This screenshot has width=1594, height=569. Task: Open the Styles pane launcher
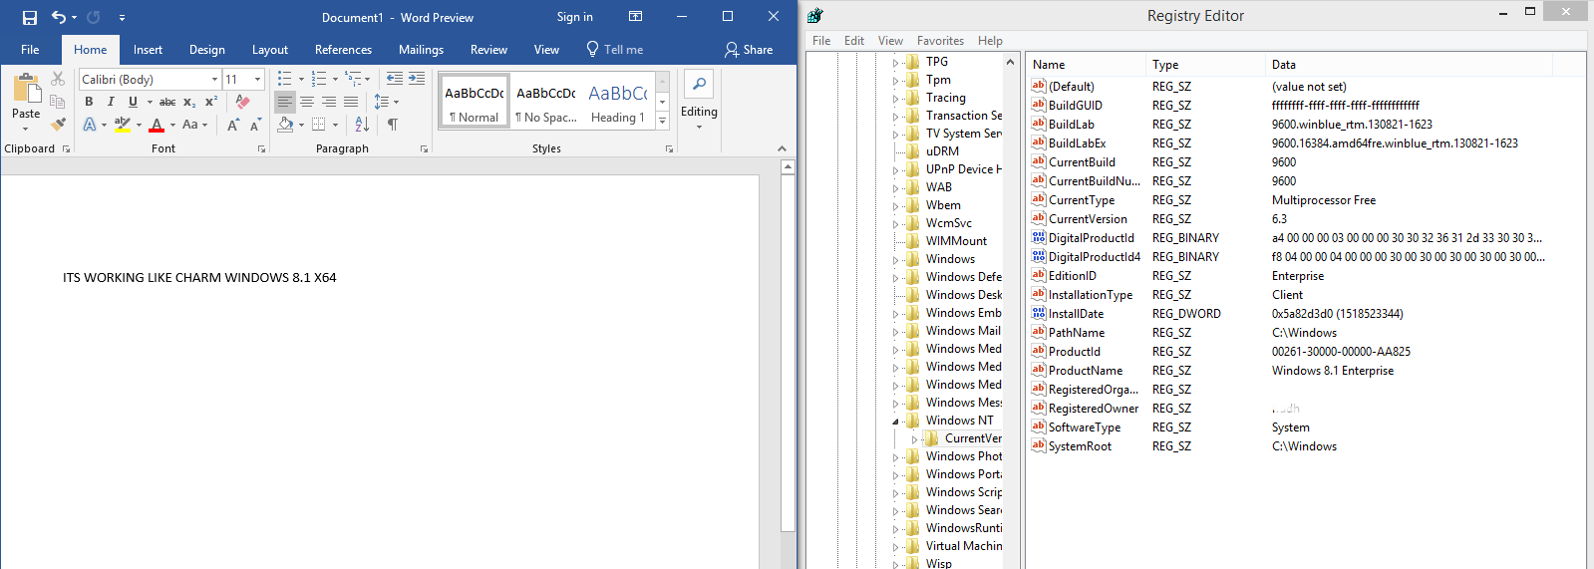click(669, 148)
